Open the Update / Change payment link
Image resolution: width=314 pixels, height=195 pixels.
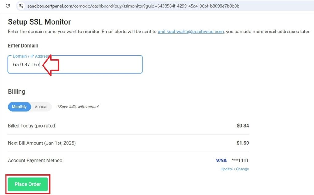pyautogui.click(x=235, y=169)
